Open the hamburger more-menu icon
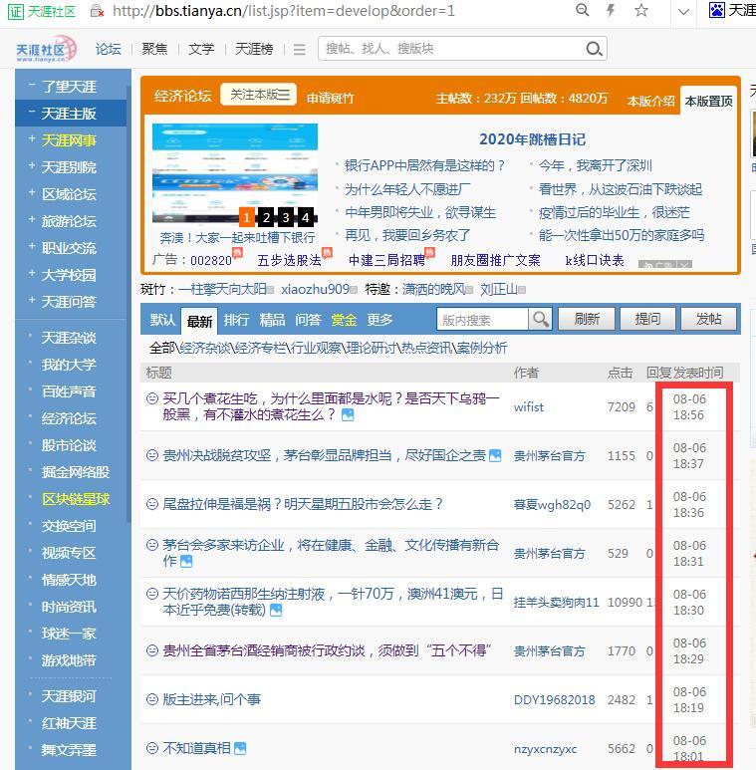 click(x=300, y=49)
